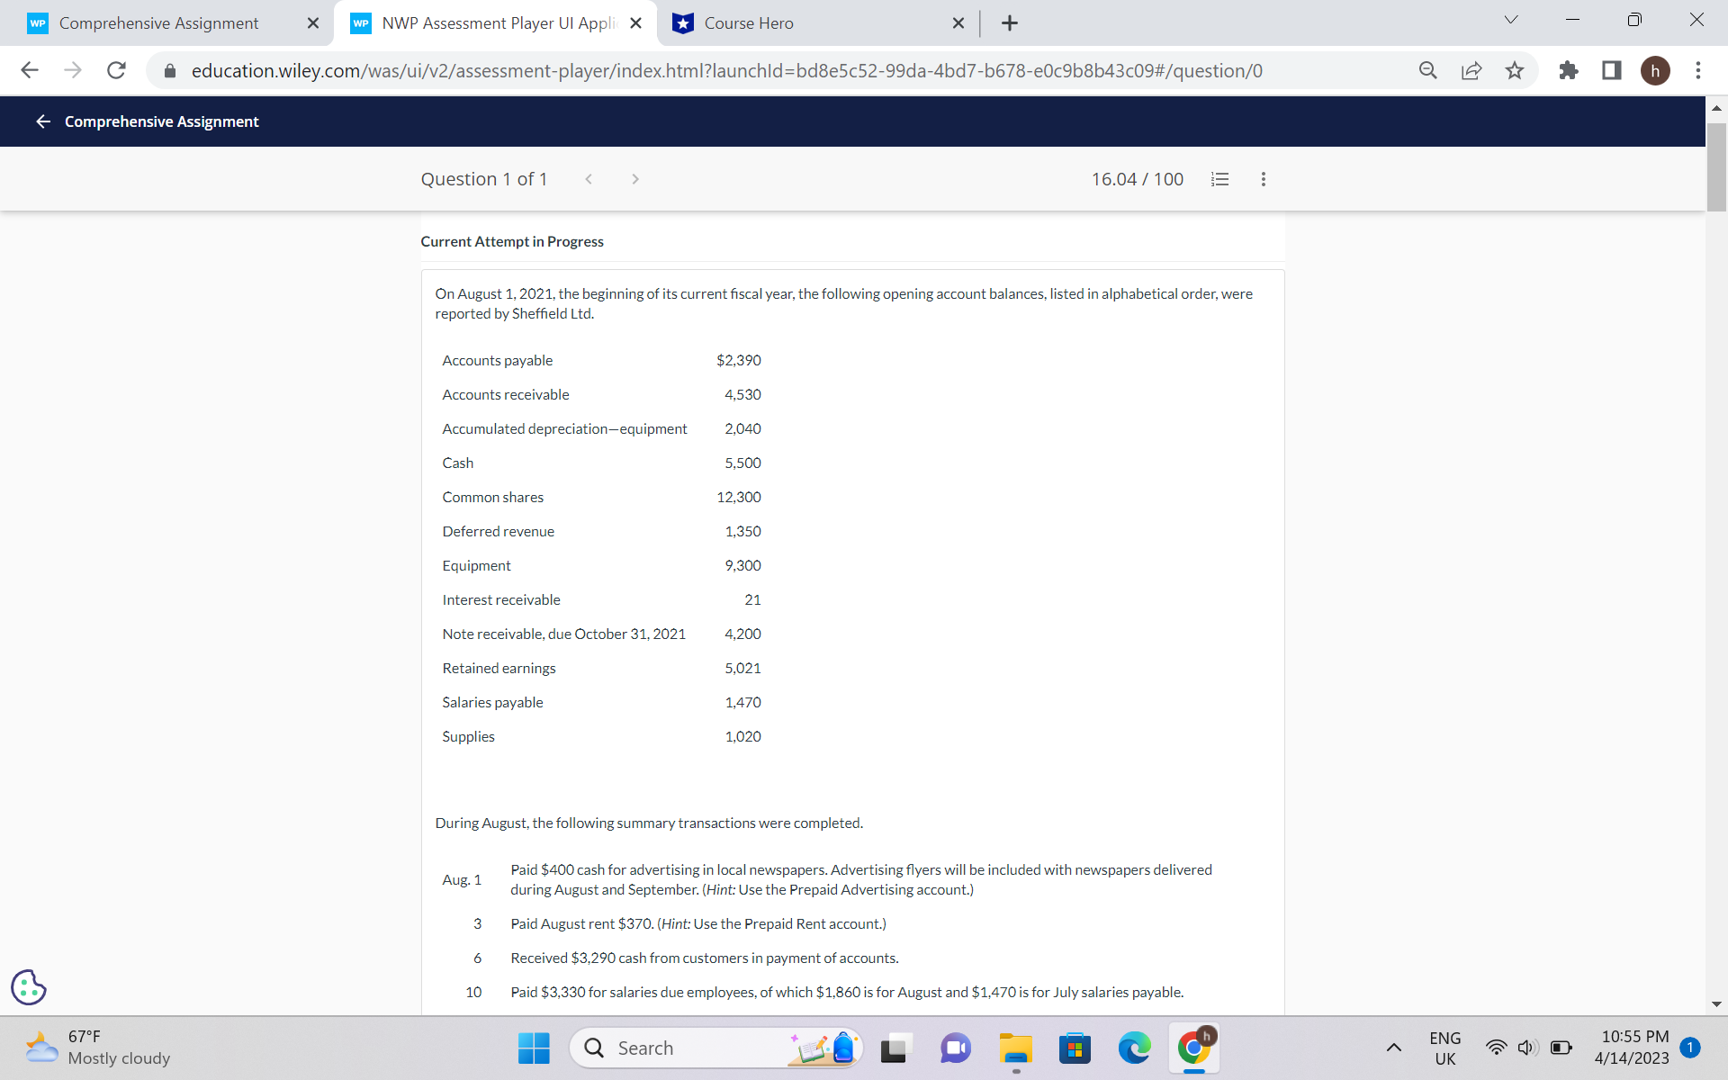Go to the next question using the right arrow
The image size is (1728, 1080).
635,179
